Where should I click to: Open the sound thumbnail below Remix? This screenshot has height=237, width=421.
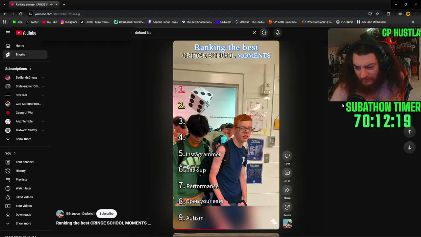(287, 224)
